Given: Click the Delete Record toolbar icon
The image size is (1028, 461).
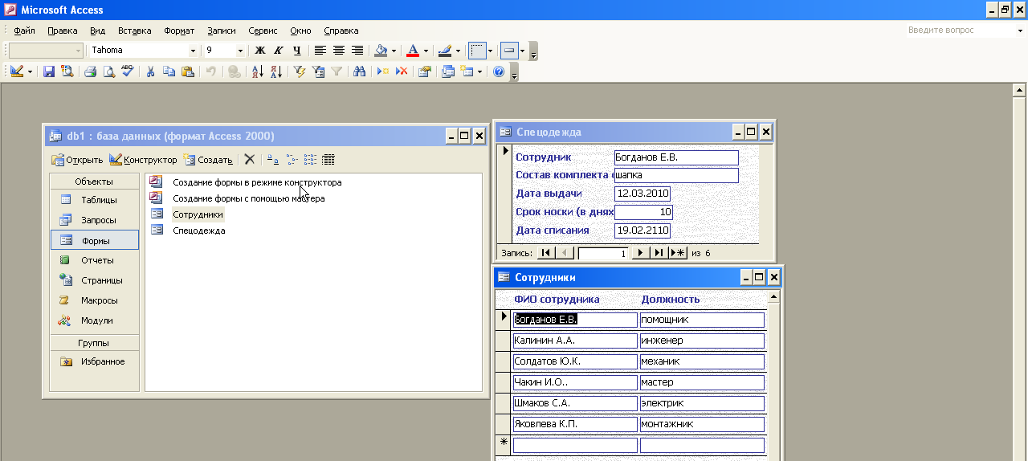Looking at the screenshot, I should tap(402, 71).
